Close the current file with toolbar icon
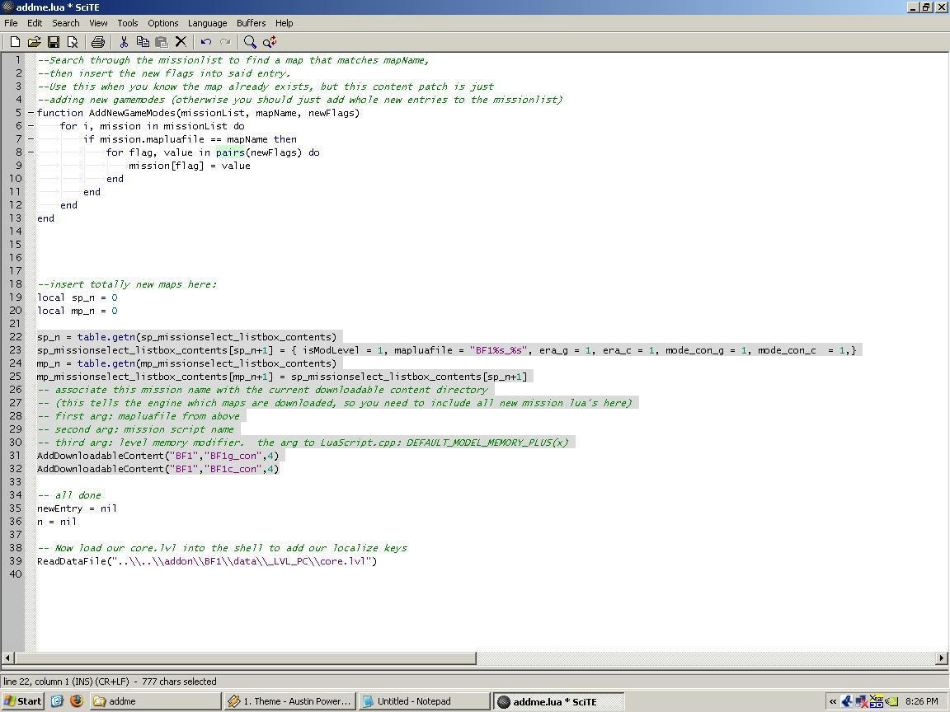950x712 pixels. pyautogui.click(x=73, y=42)
